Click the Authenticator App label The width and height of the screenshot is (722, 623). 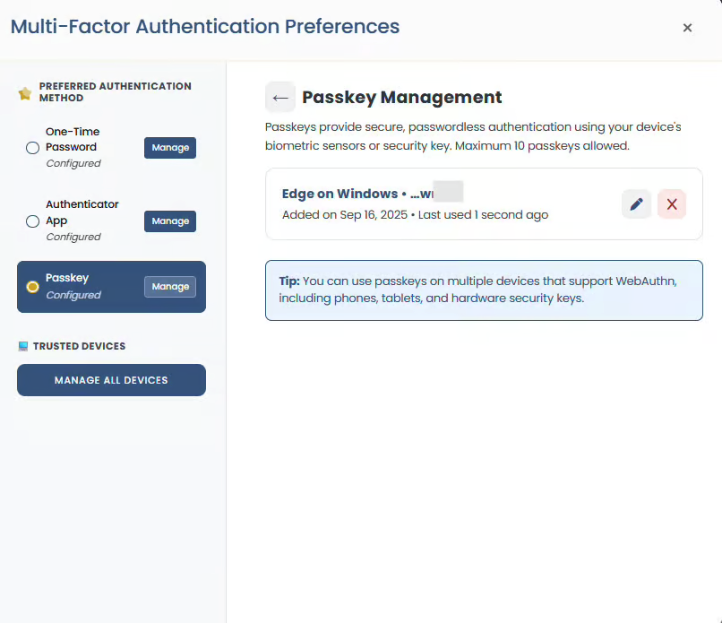point(82,212)
